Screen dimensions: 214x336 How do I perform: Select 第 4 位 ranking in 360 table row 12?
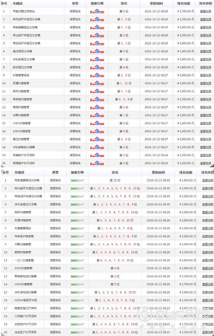pyautogui.click(x=115, y=268)
